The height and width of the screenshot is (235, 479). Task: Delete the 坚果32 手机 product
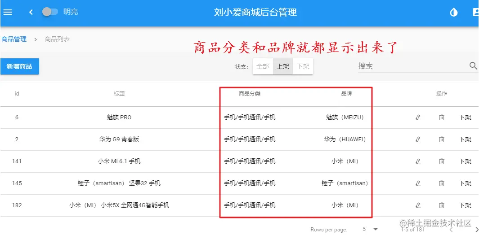(441, 183)
